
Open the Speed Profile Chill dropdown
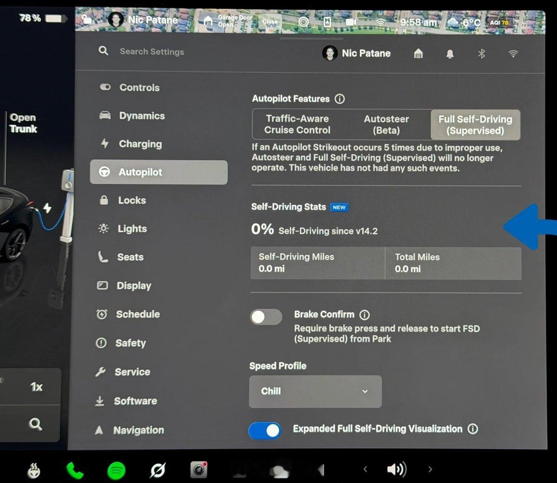point(315,391)
